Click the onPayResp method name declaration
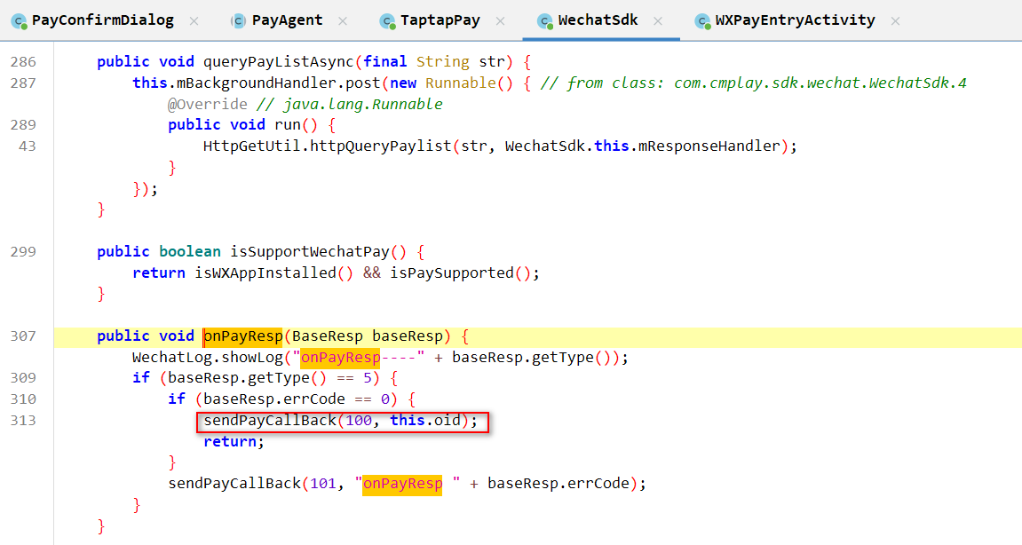The image size is (1022, 545). [x=243, y=336]
